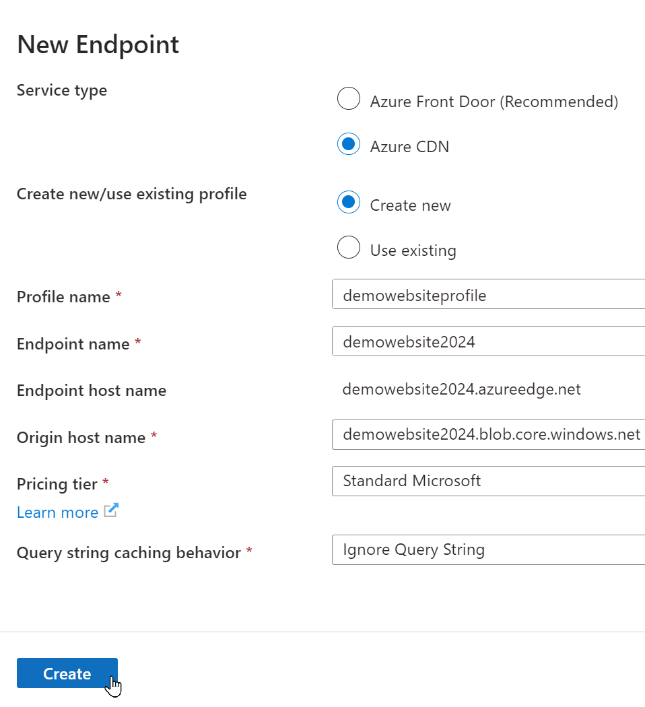Focus the Endpoint name input box
The height and width of the screenshot is (707, 645).
tap(488, 341)
